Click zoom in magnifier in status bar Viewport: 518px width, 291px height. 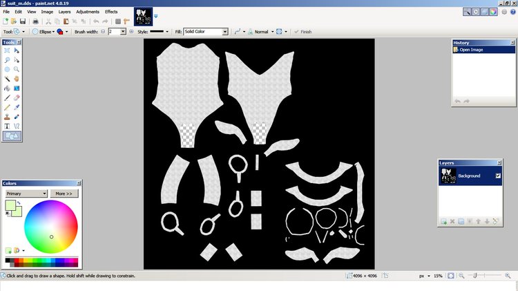click(x=508, y=276)
